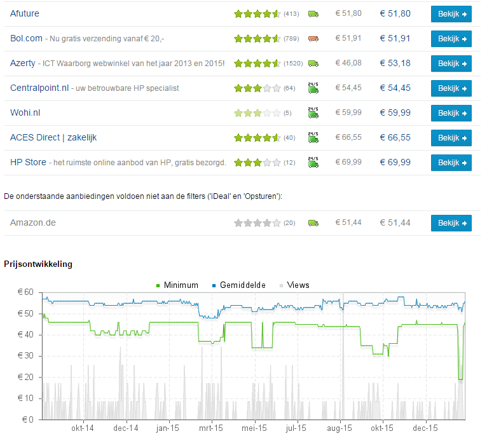The height and width of the screenshot is (443, 494).
Task: Click the Prijsontwikkeling heading
Action: (x=38, y=264)
